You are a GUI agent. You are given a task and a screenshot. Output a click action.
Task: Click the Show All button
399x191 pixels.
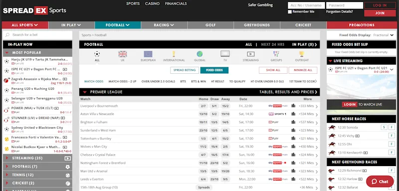[273, 70]
